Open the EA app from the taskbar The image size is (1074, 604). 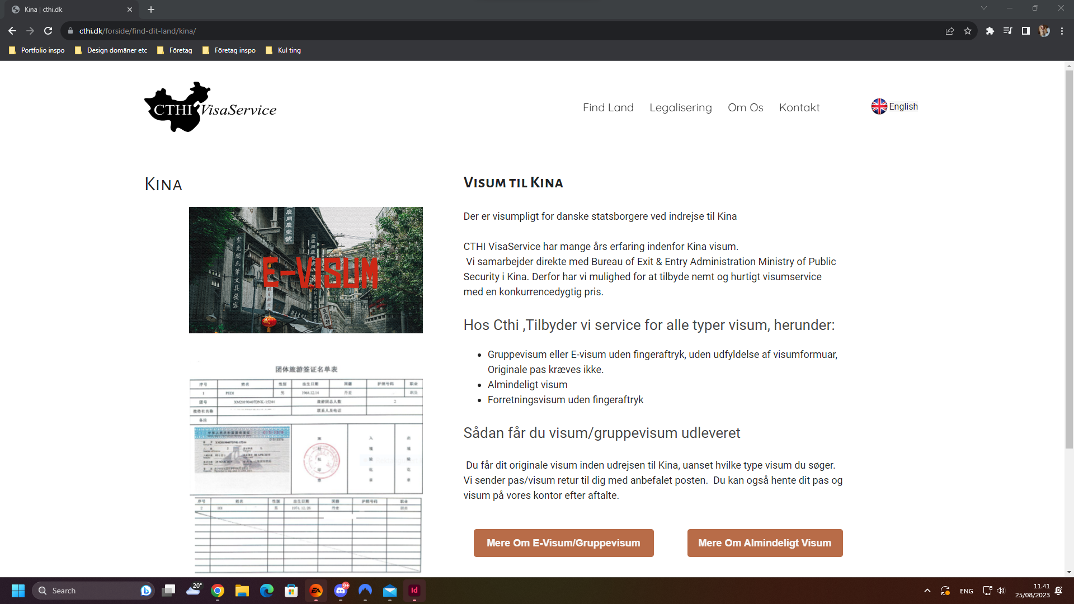pyautogui.click(x=316, y=591)
